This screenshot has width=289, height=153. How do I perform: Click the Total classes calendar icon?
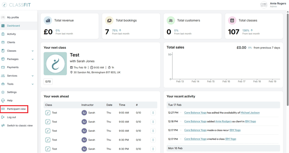232,21
